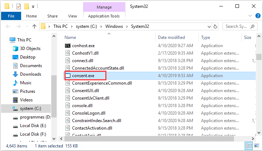Screen dimensions: 263x151
Task: Open the File menu
Action: (11, 16)
